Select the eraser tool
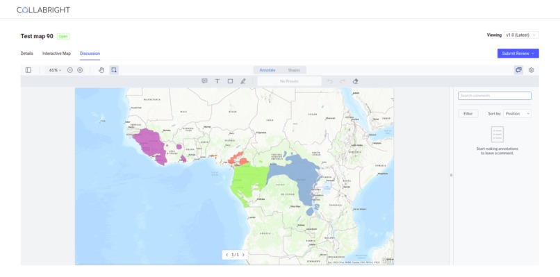The image size is (560, 277). tap(355, 81)
